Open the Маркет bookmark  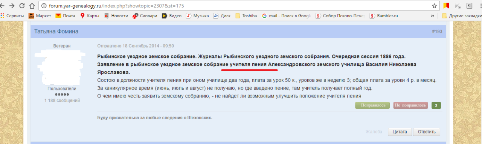click(x=40, y=16)
